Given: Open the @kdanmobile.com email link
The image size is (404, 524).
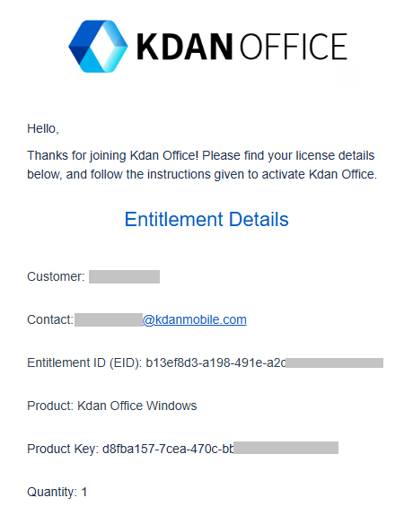Looking at the screenshot, I should click(x=195, y=319).
